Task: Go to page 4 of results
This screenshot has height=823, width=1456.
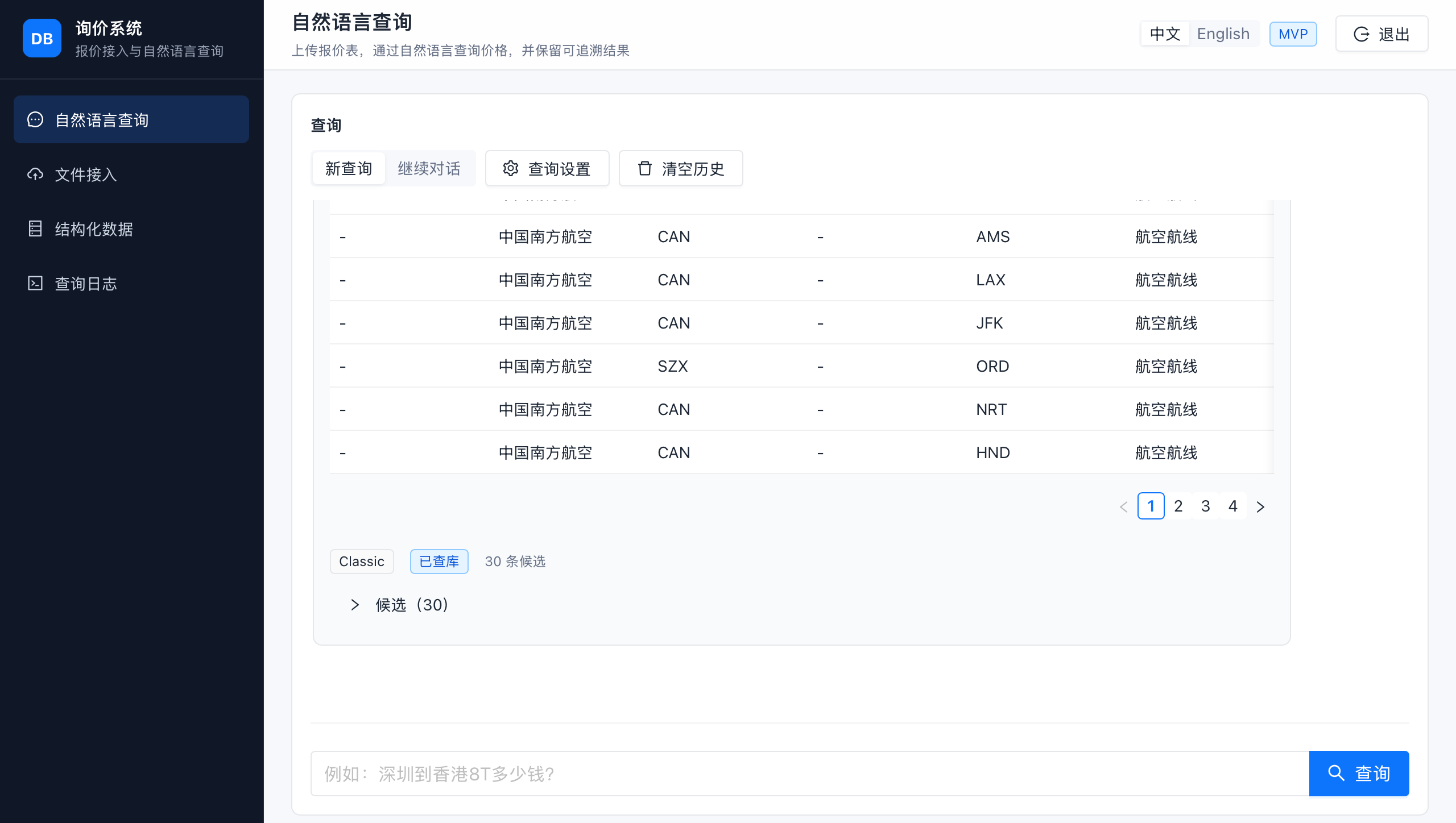Action: 1233,506
